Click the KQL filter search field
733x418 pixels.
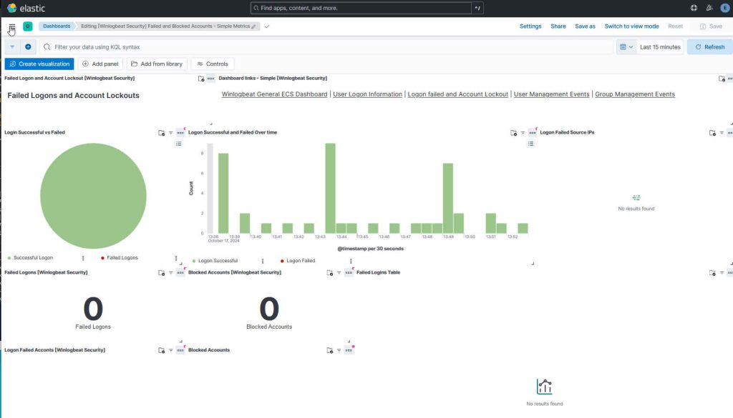(215, 46)
